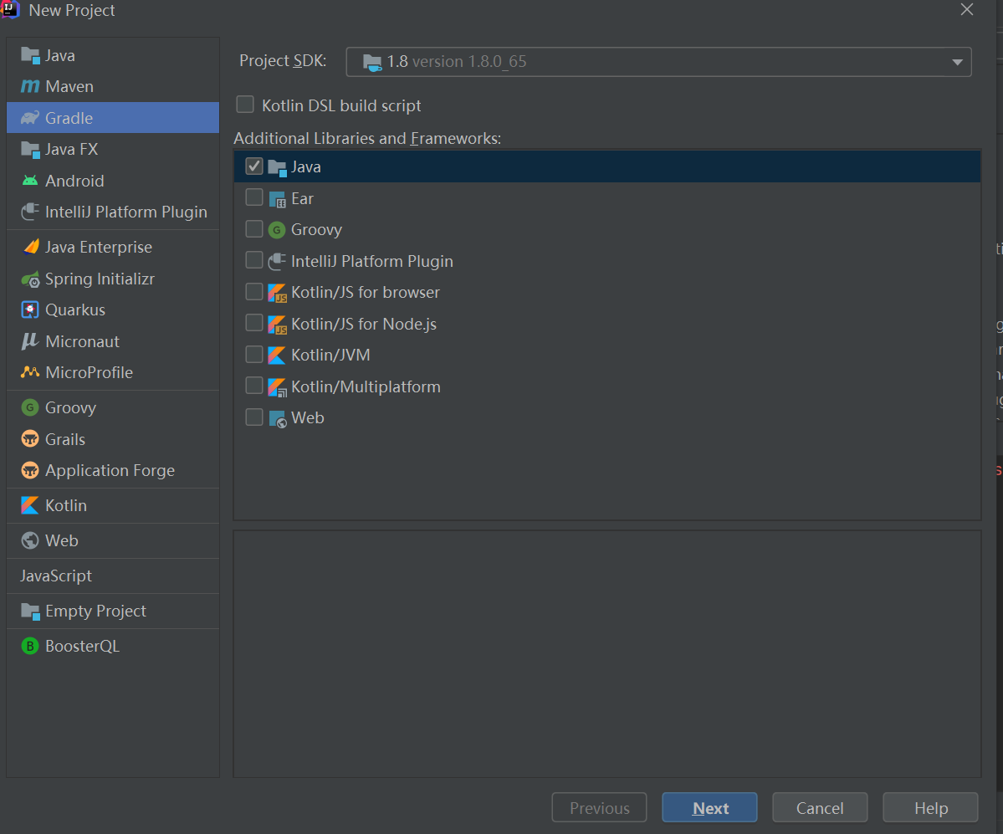Image resolution: width=1003 pixels, height=834 pixels.
Task: Click the 'Micronaut' sidebar label
Action: tap(83, 341)
